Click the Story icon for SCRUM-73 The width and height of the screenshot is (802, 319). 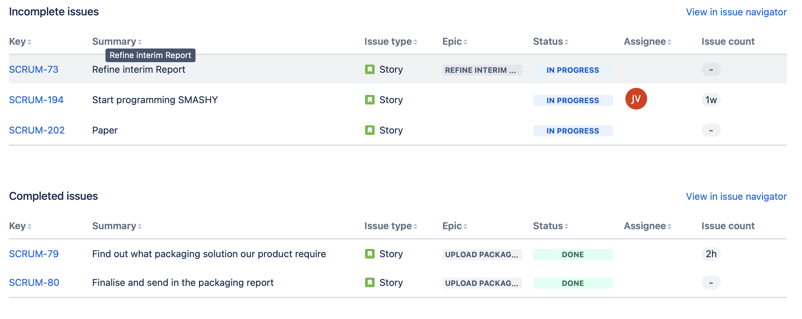369,70
